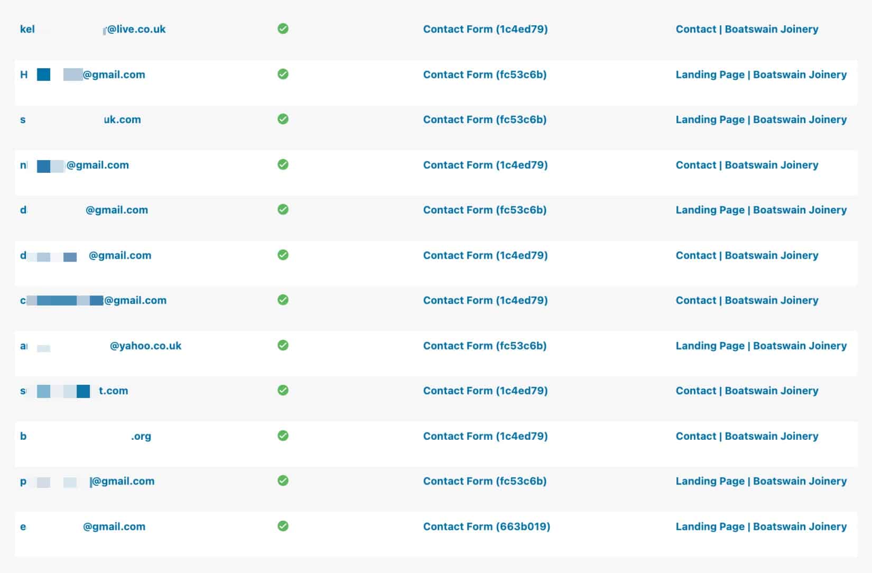Click the green check in the live.co.uk row
The width and height of the screenshot is (872, 573).
click(283, 29)
